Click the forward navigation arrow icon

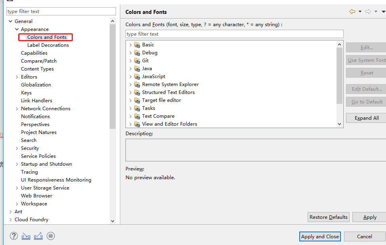[368, 11]
